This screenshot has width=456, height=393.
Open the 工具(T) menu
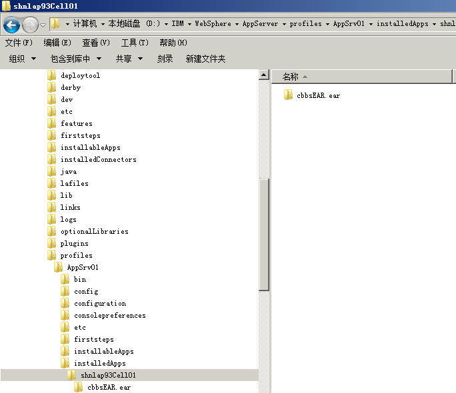135,43
